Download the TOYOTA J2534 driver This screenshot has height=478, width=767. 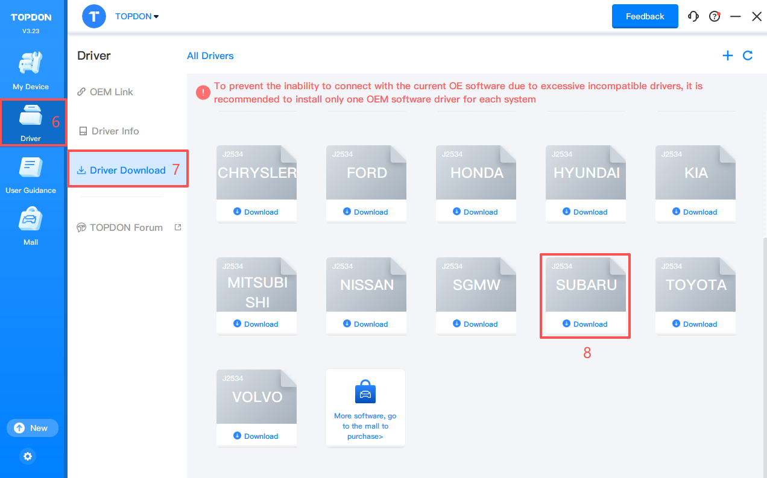pyautogui.click(x=695, y=324)
